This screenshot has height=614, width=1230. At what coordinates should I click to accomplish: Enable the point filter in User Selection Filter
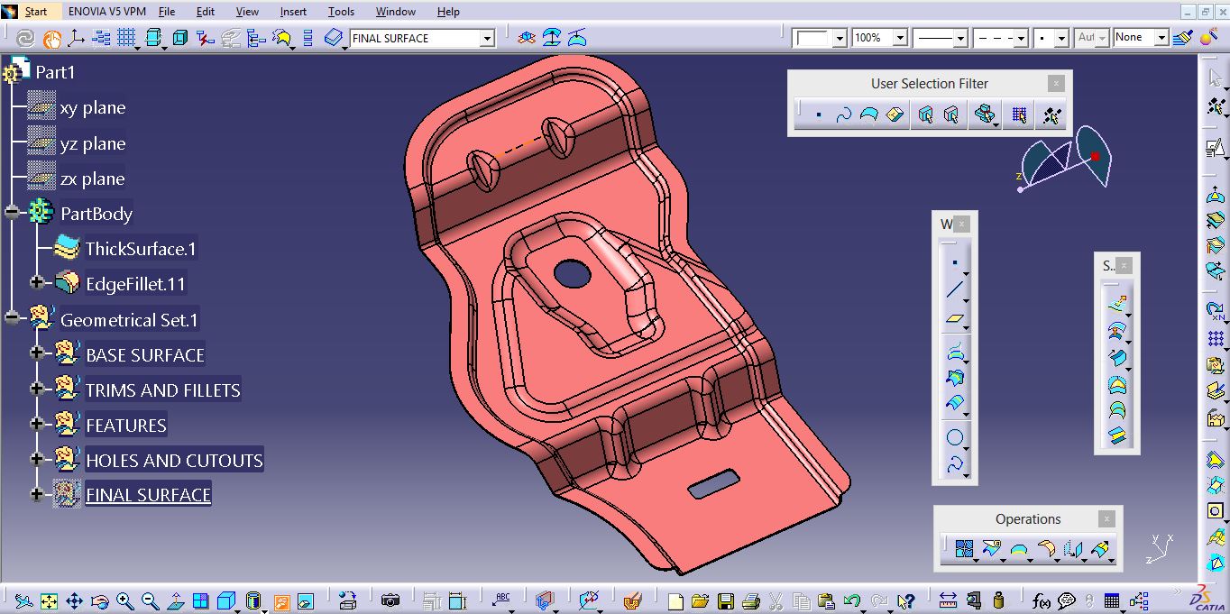[x=818, y=115]
